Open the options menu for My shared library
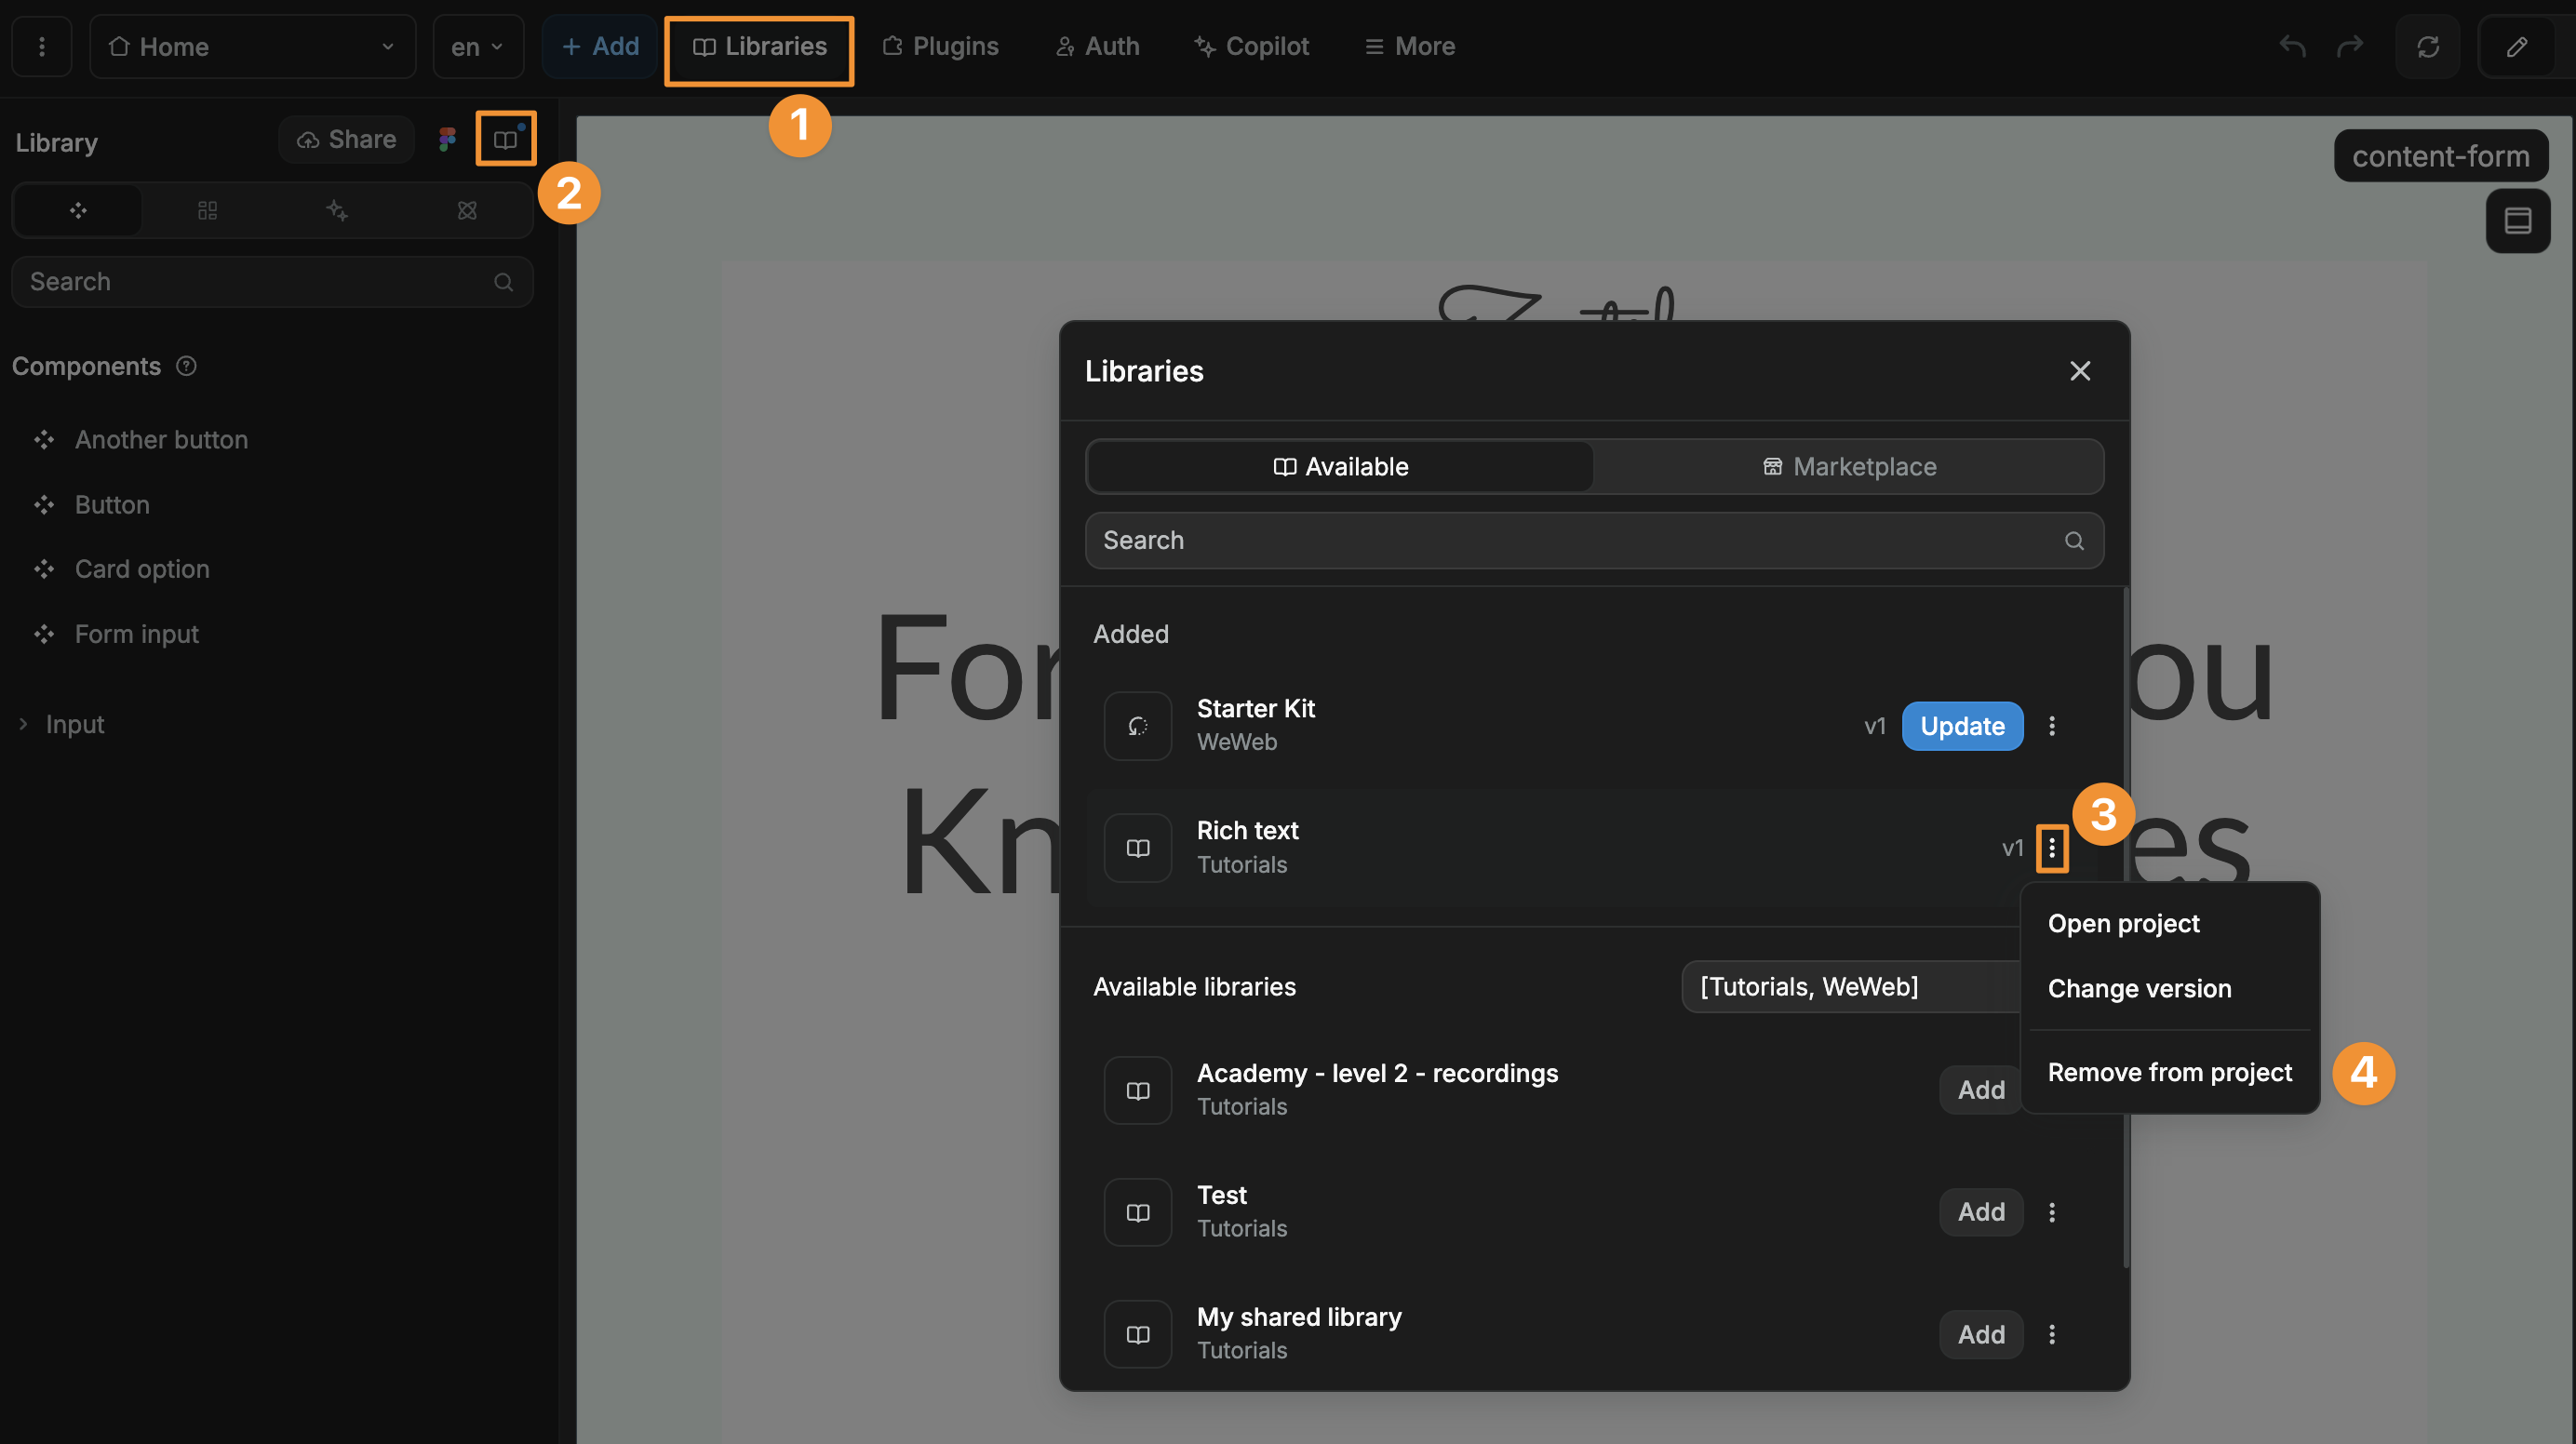The width and height of the screenshot is (2576, 1444). tap(2052, 1334)
